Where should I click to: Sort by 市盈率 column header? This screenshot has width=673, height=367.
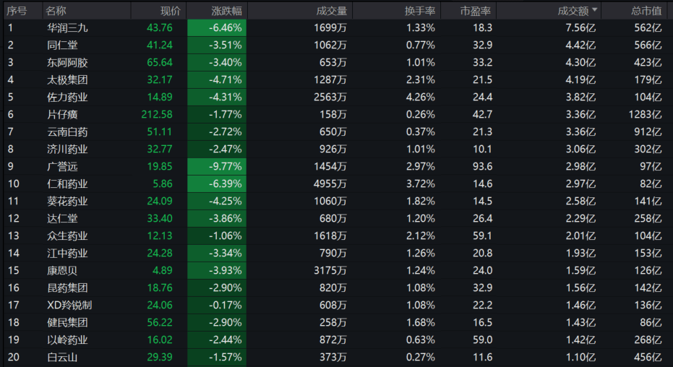tap(475, 11)
